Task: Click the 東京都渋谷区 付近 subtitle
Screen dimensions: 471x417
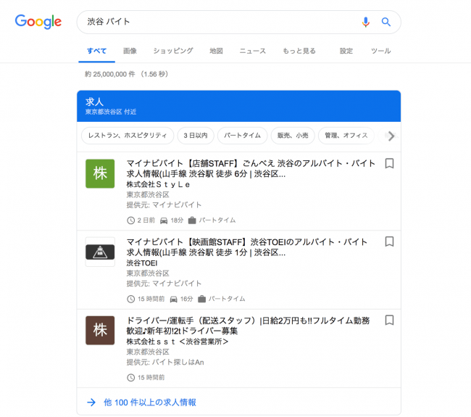Action: [111, 112]
